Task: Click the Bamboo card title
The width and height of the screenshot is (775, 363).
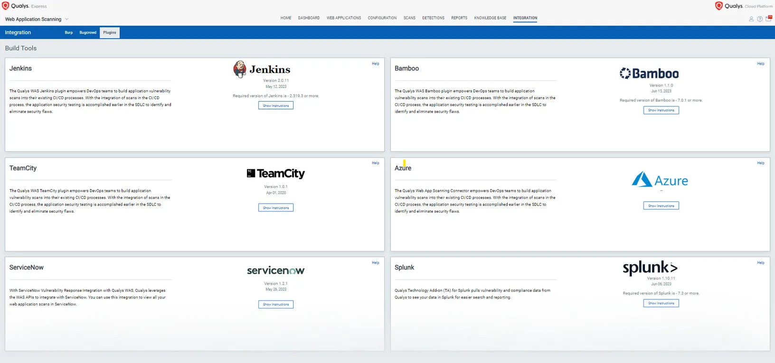Action: (407, 68)
